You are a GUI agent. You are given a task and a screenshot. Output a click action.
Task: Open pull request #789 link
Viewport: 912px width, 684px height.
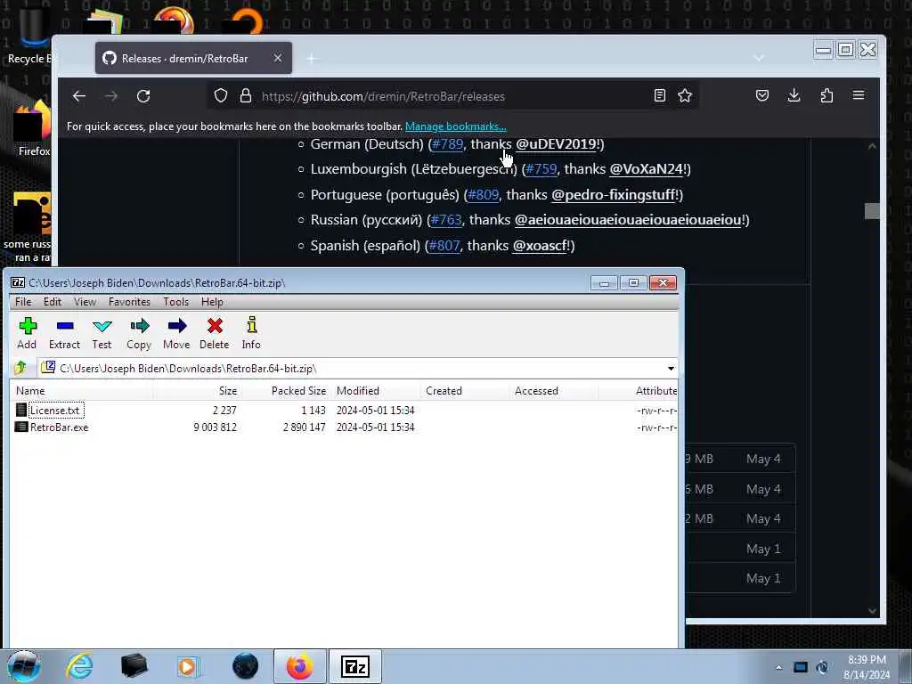click(x=447, y=143)
